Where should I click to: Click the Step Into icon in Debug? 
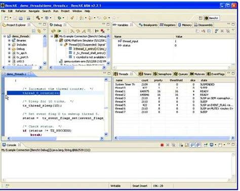72,31
